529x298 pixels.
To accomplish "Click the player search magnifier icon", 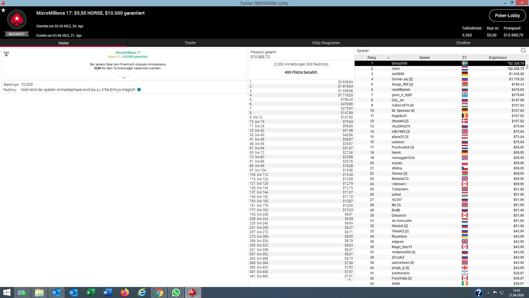I will pos(523,50).
